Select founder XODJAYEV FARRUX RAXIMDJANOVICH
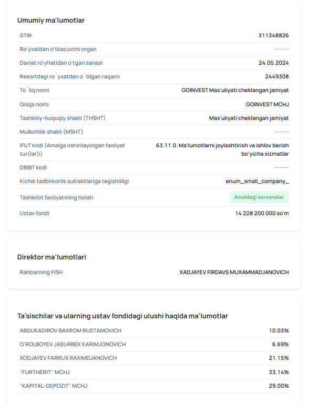Image resolution: width=318 pixels, height=403 pixels. 68,358
